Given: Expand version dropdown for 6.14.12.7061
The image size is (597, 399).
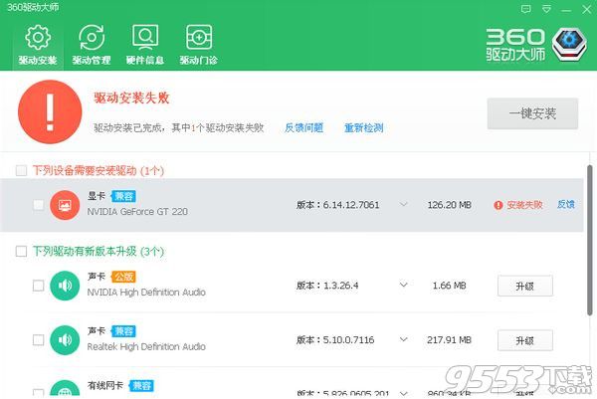Looking at the screenshot, I should (x=404, y=204).
